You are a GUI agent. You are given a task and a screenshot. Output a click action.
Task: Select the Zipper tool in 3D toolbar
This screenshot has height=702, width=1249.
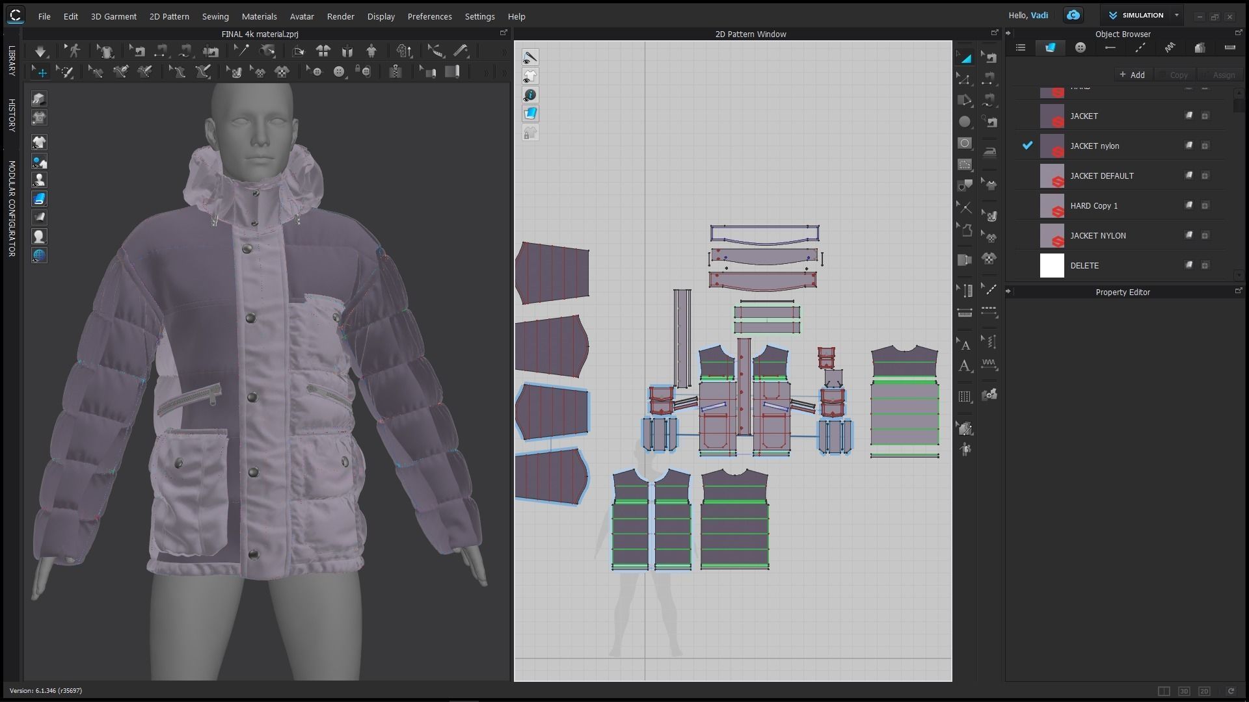pos(396,71)
